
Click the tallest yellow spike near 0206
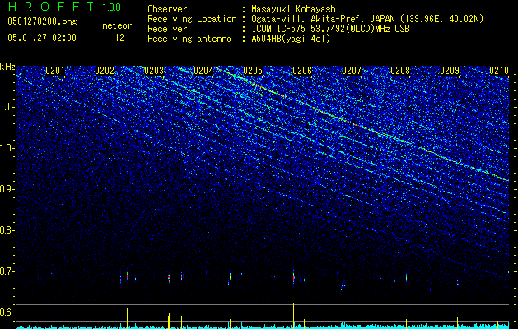pos(293,315)
